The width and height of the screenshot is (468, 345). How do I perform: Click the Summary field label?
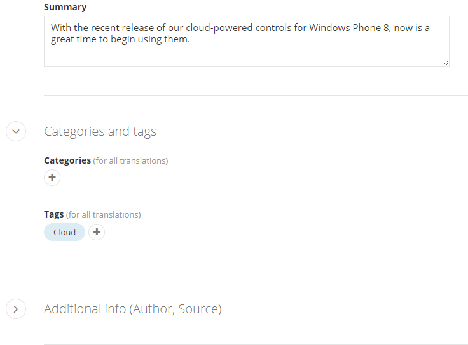(65, 7)
